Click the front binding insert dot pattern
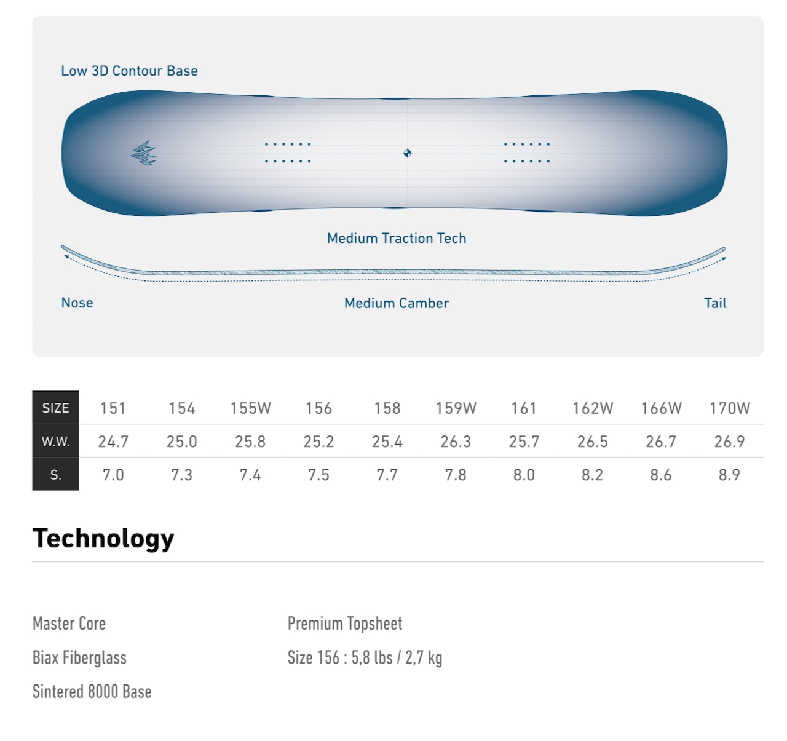This screenshot has height=741, width=787. [x=288, y=153]
